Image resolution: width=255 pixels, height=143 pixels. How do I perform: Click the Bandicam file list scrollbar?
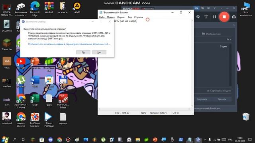point(230,65)
